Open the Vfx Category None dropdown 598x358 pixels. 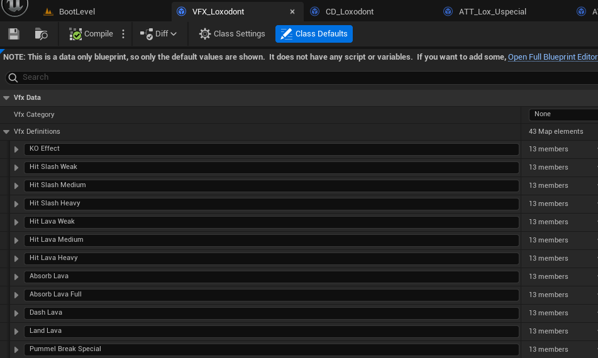coord(563,114)
